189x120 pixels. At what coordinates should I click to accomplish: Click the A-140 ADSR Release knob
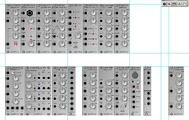(x=124, y=99)
